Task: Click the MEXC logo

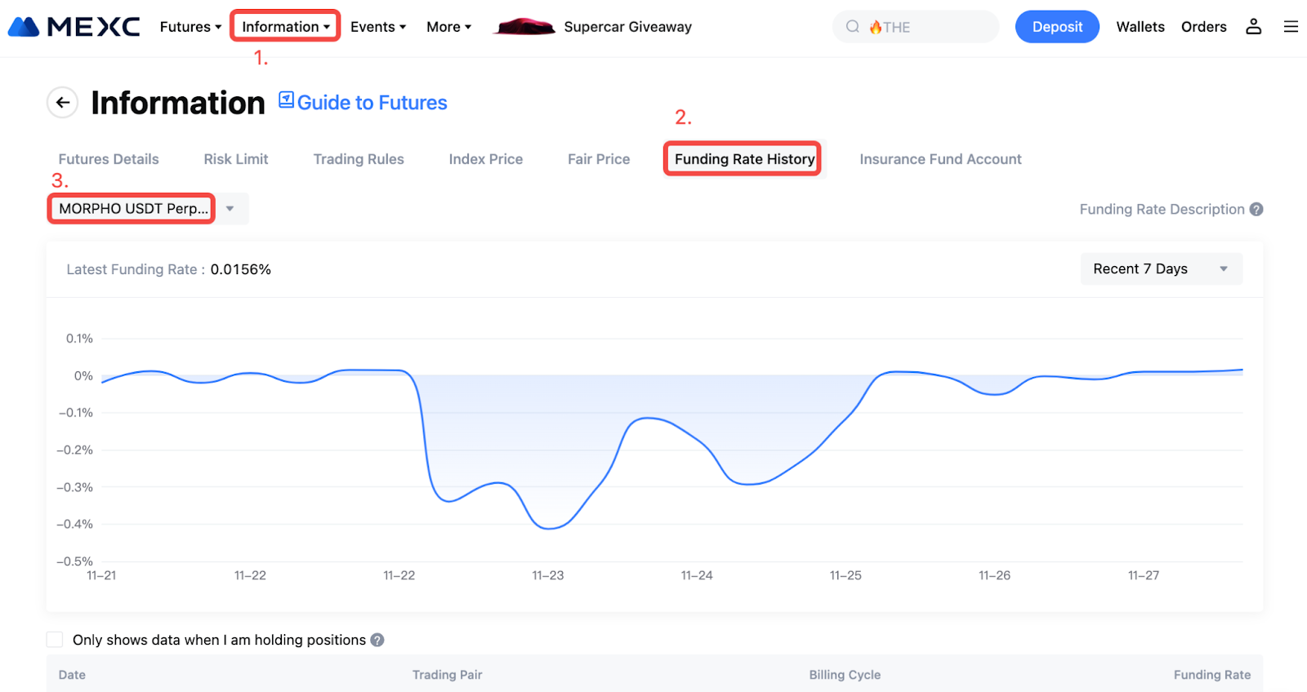Action: (x=74, y=27)
